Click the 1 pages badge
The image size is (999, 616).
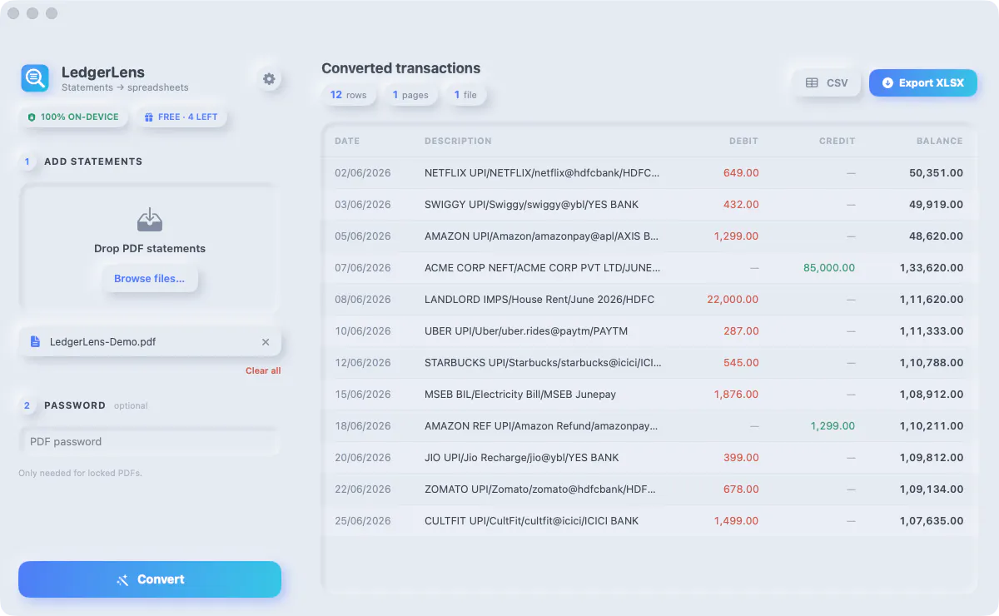pos(410,95)
